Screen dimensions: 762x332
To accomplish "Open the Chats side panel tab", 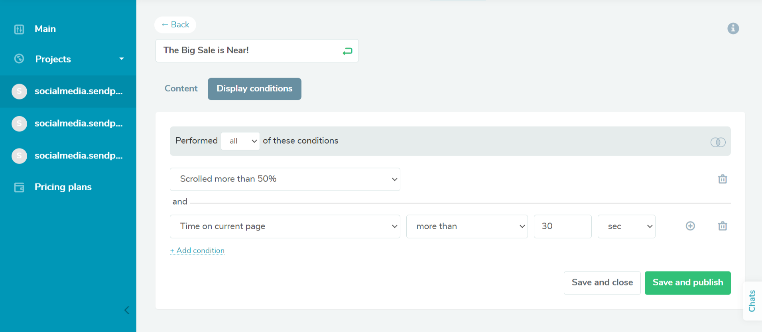I will point(752,301).
